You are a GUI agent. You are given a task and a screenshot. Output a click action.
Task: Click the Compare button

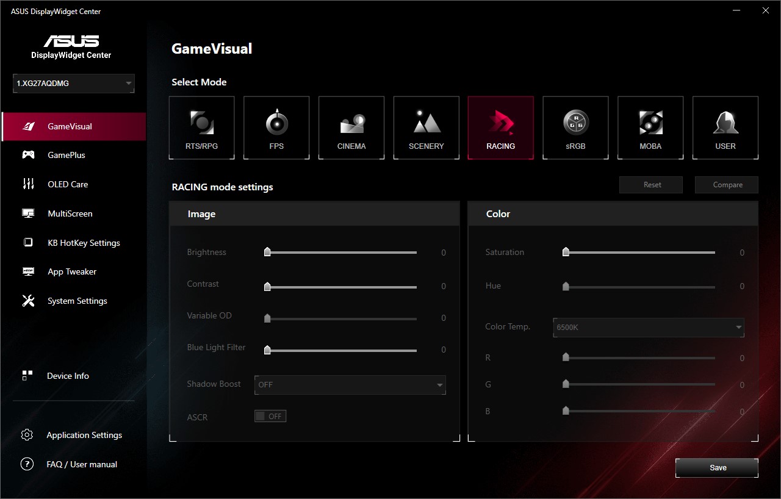(727, 185)
